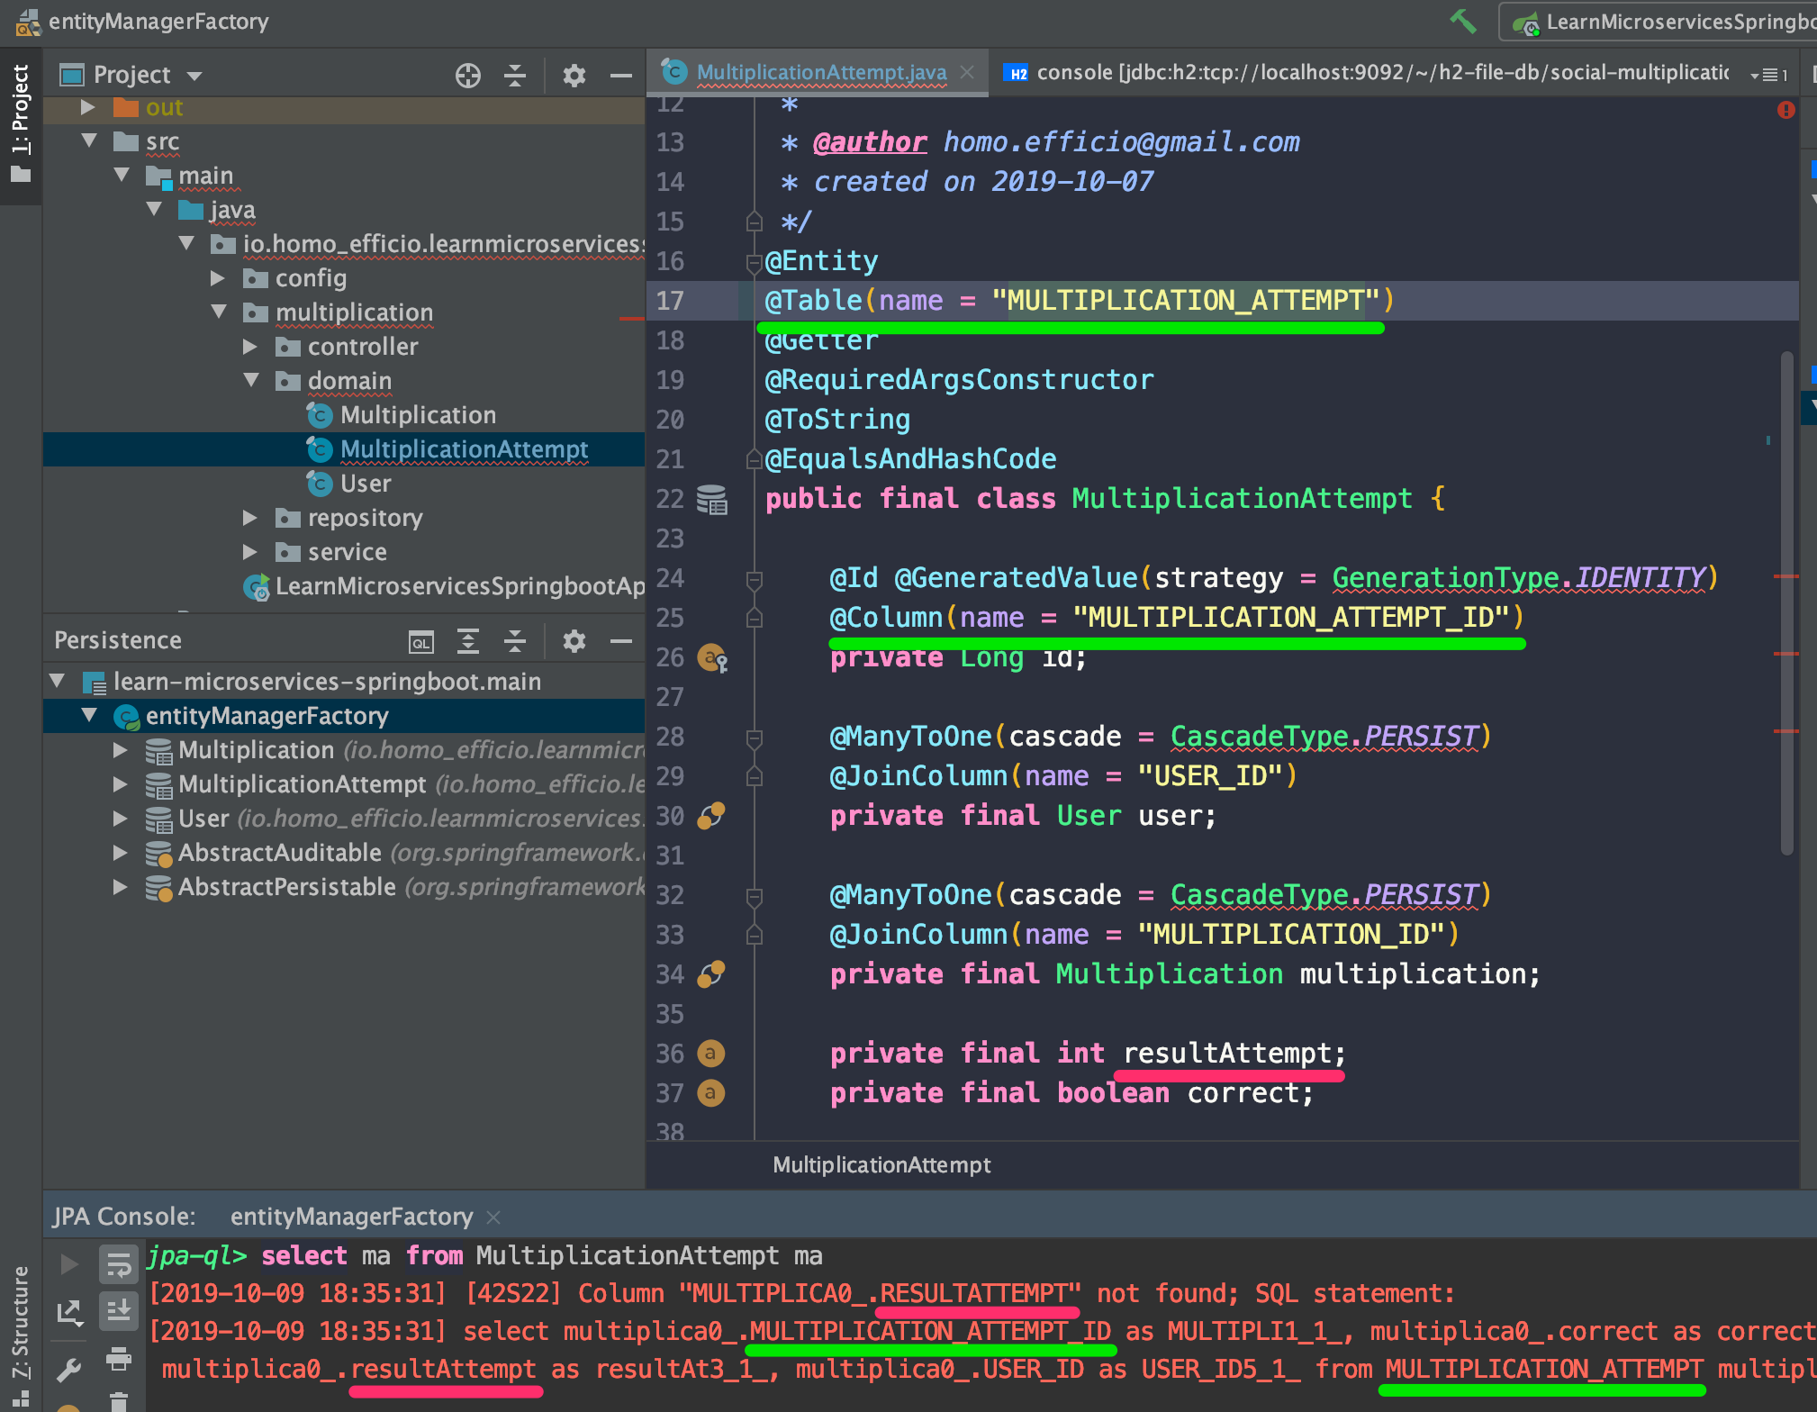Screen dimensions: 1817x1412
Task: Click the attribute gutter icon on line 36
Action: pos(710,1054)
